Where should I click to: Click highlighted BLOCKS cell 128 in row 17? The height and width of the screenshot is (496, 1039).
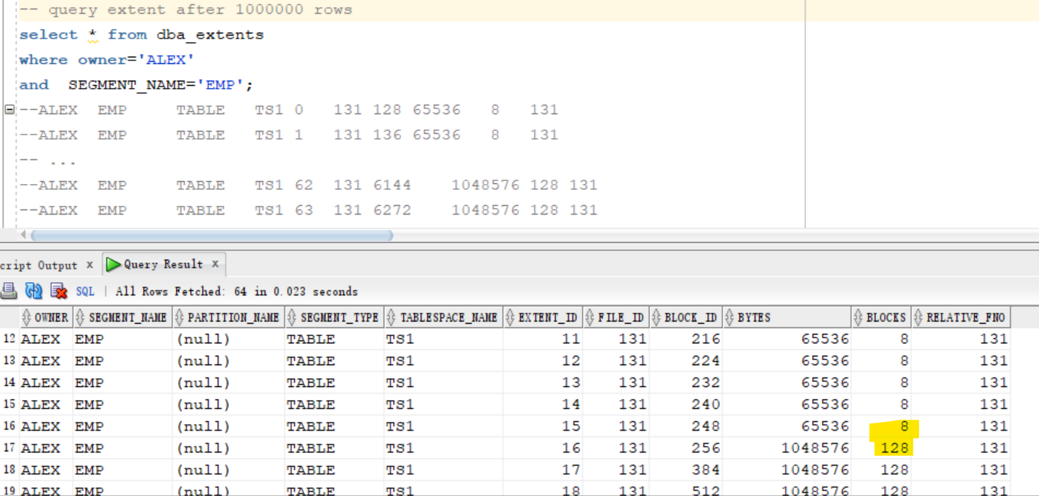pyautogui.click(x=881, y=448)
